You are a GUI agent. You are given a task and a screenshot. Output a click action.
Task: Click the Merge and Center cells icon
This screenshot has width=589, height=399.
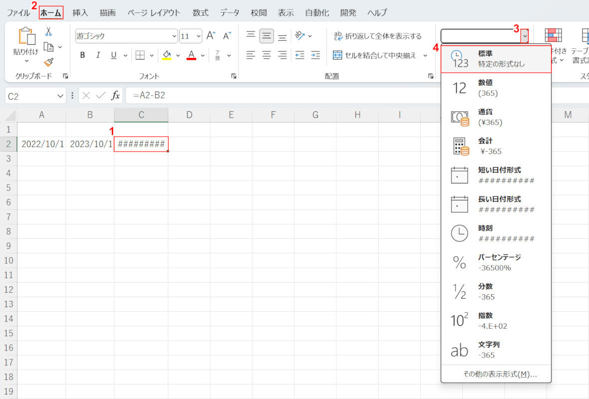(x=337, y=55)
